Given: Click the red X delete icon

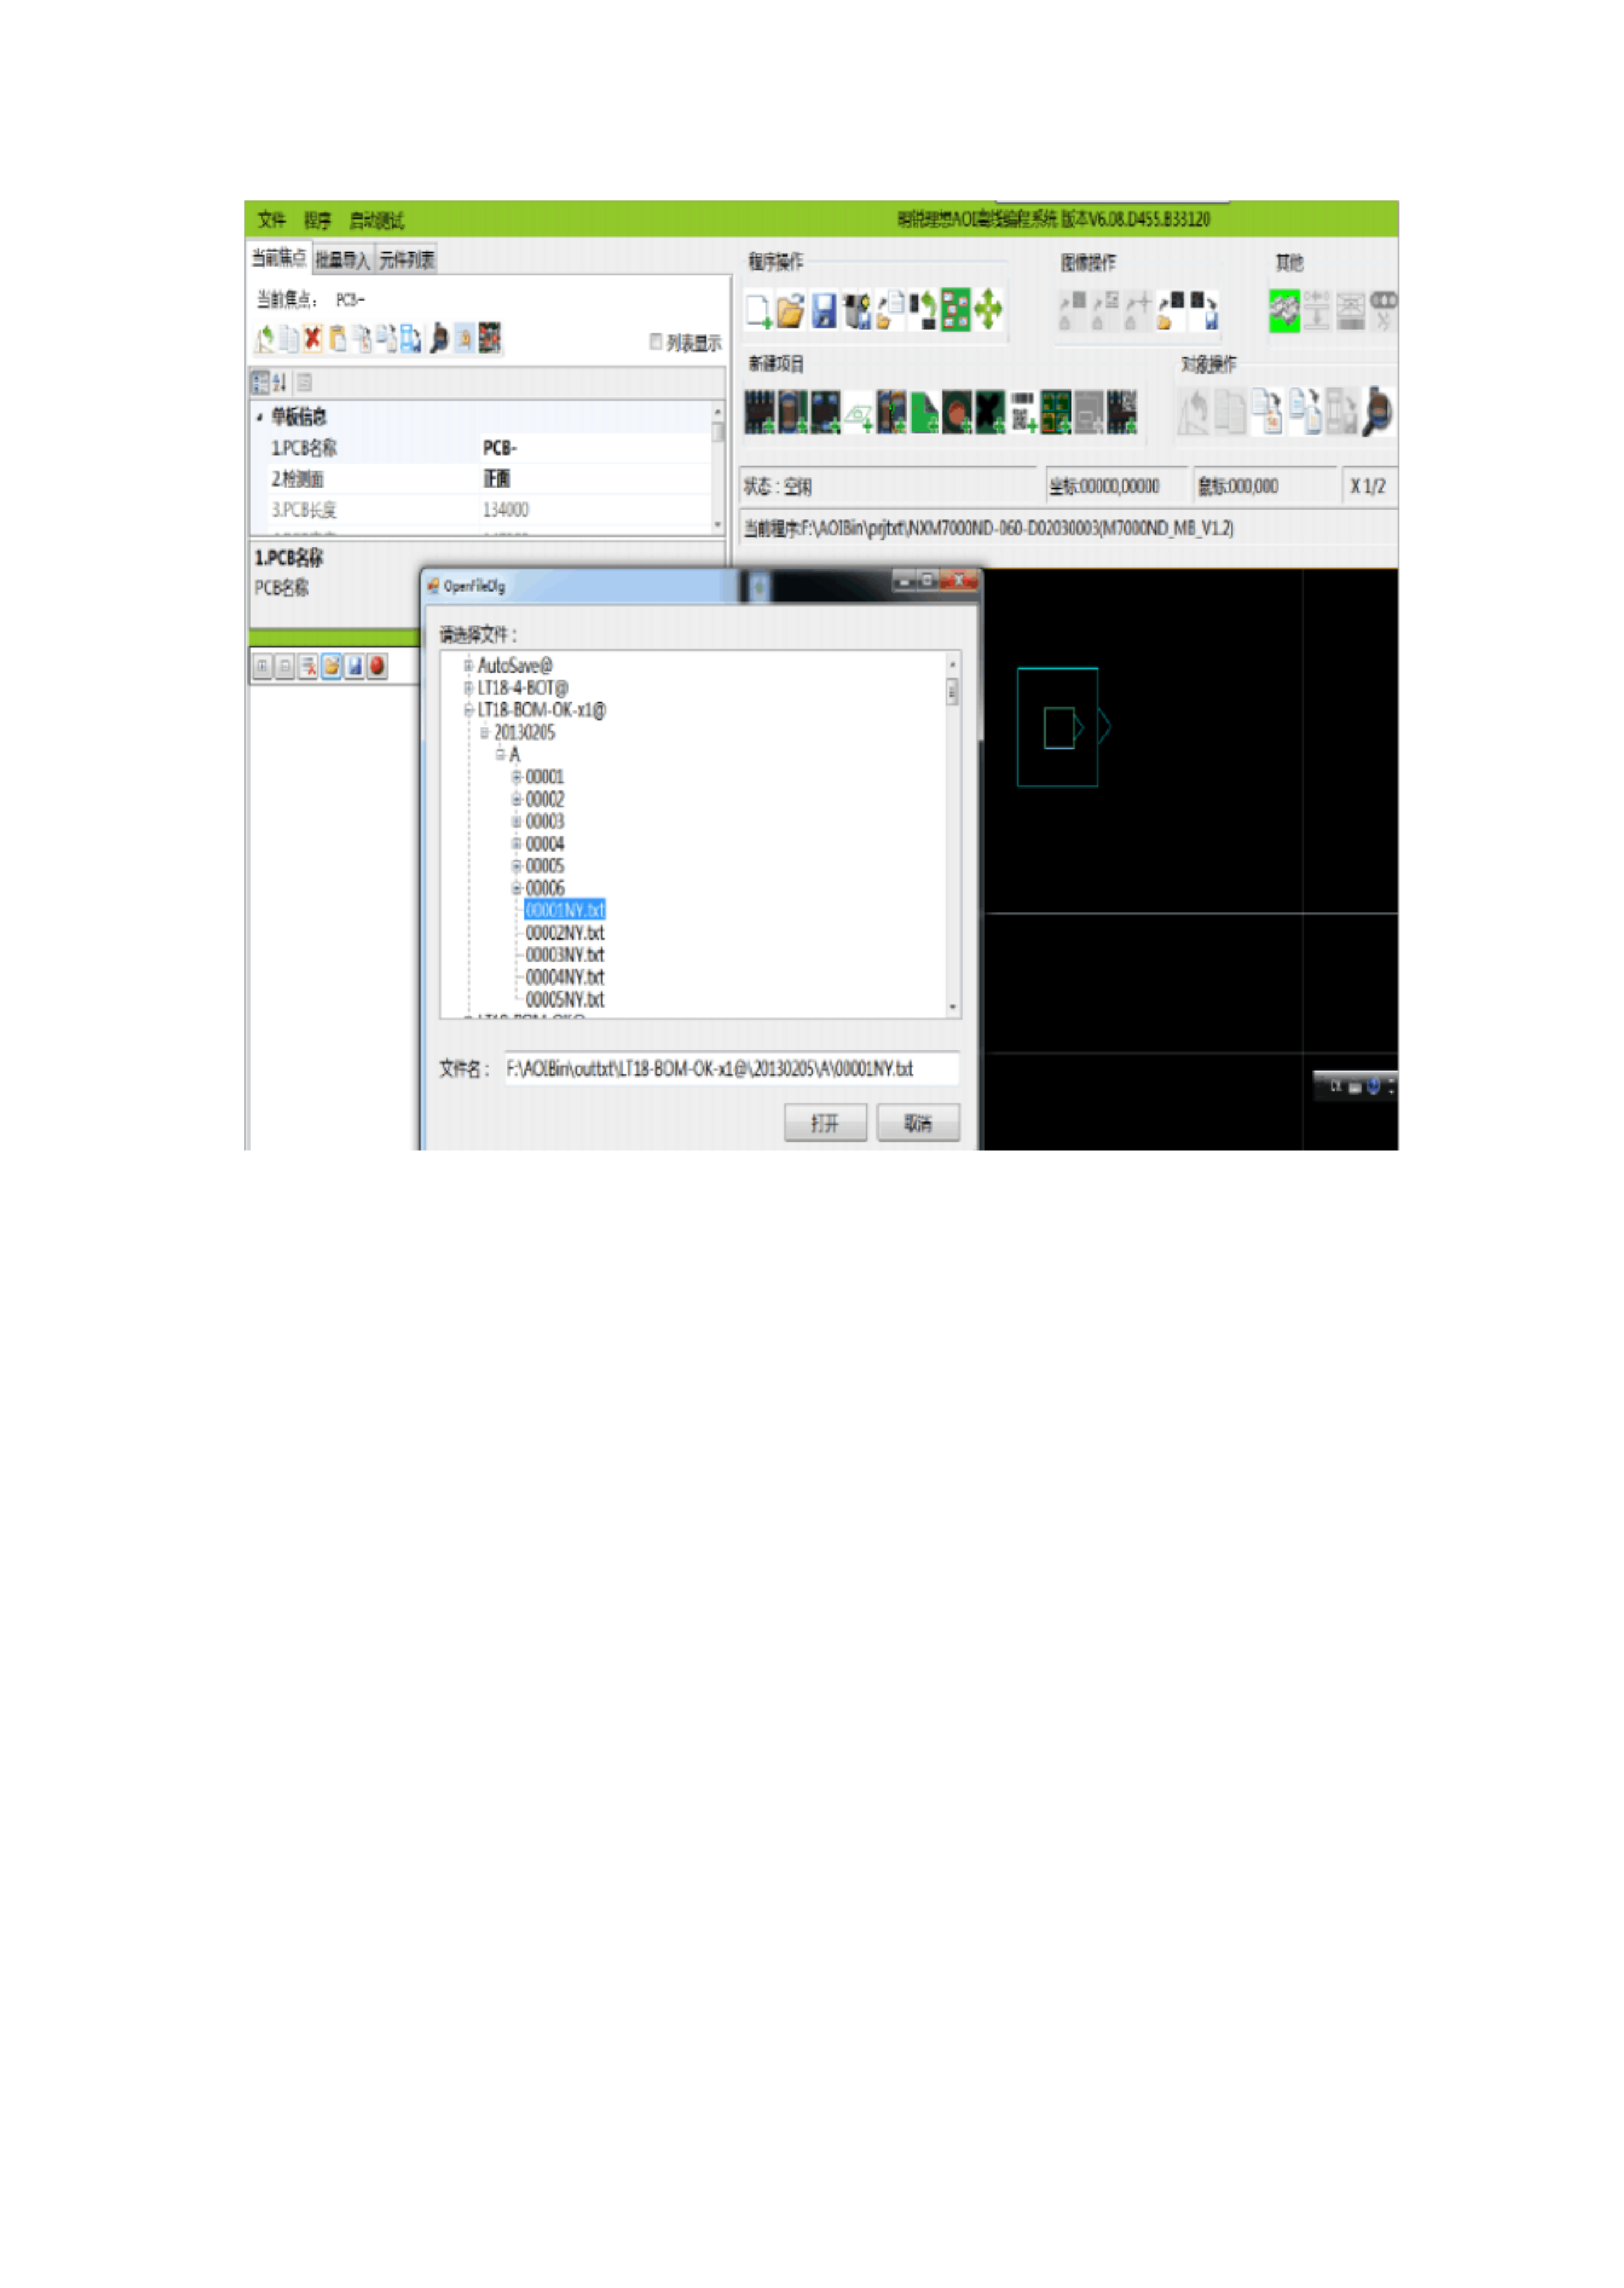Looking at the screenshot, I should tap(313, 339).
